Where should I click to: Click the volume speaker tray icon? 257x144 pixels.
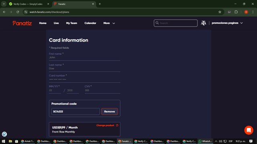click(x=220, y=141)
